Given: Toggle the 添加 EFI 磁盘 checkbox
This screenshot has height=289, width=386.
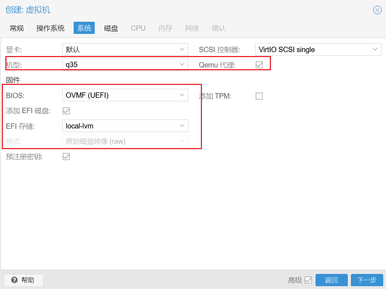Looking at the screenshot, I should point(66,111).
